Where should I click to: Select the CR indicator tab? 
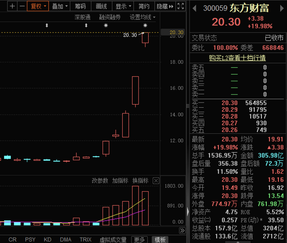pos(12,240)
